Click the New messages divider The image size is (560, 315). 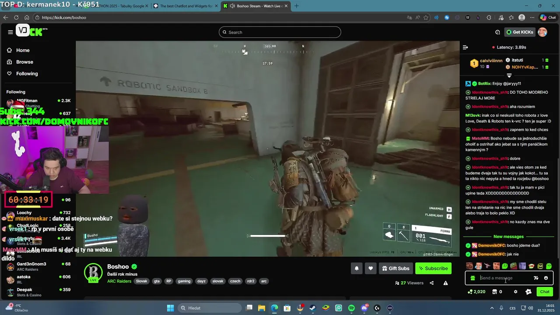(508, 237)
